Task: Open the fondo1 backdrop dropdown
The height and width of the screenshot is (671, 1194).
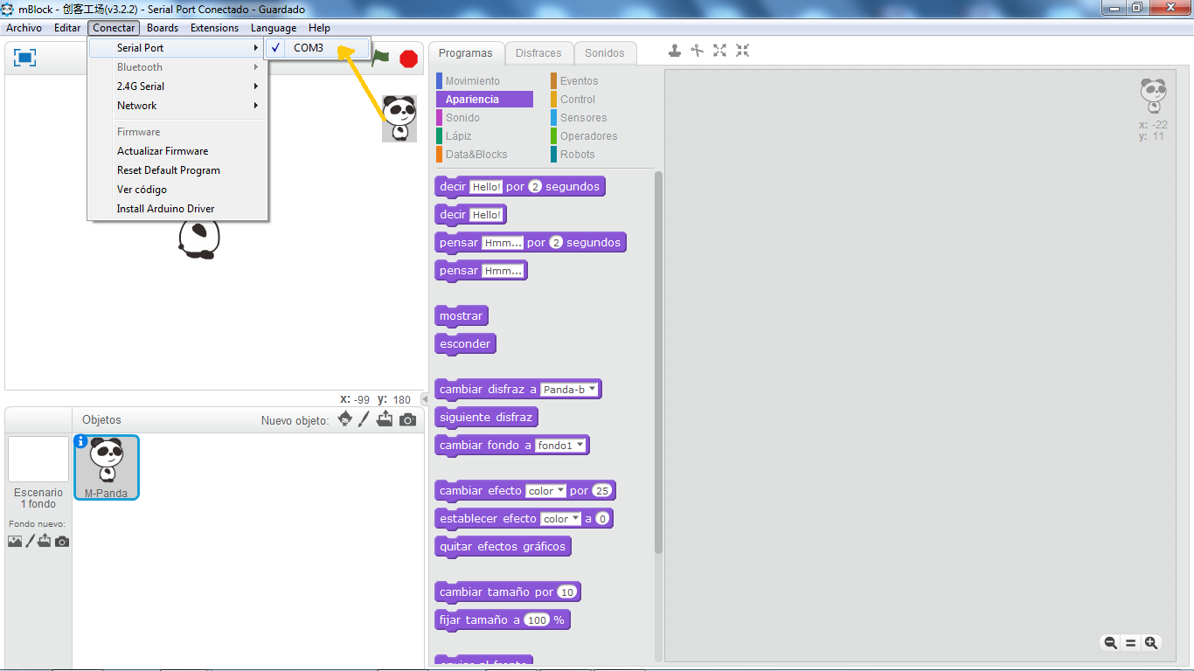Action: coord(561,445)
